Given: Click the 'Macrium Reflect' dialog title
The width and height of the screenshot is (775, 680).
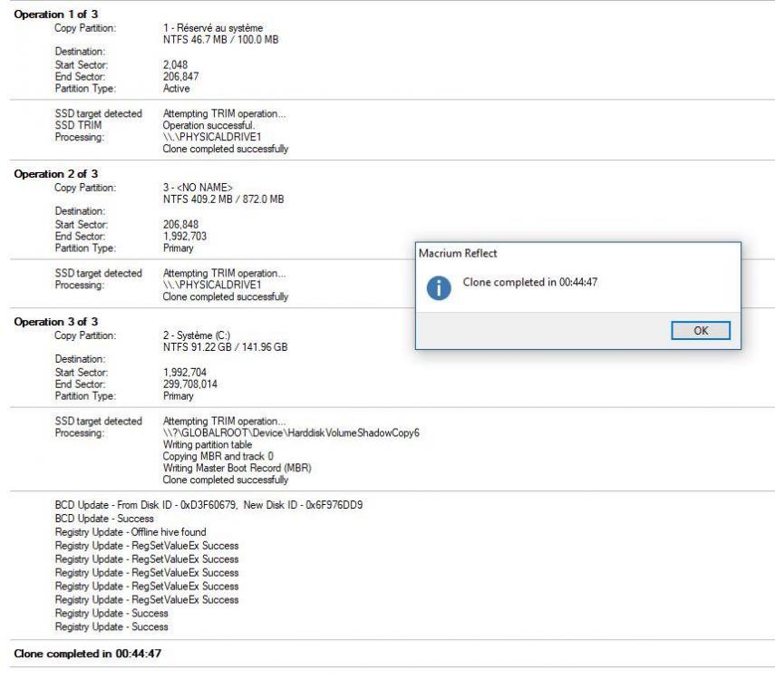Looking at the screenshot, I should click(458, 253).
